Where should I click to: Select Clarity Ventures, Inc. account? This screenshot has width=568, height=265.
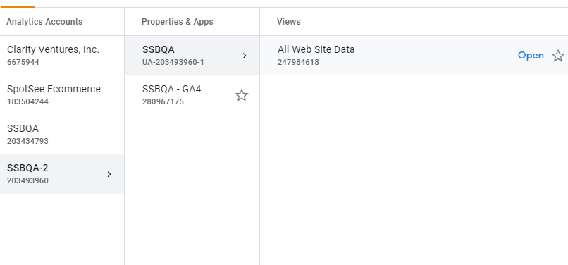click(62, 56)
